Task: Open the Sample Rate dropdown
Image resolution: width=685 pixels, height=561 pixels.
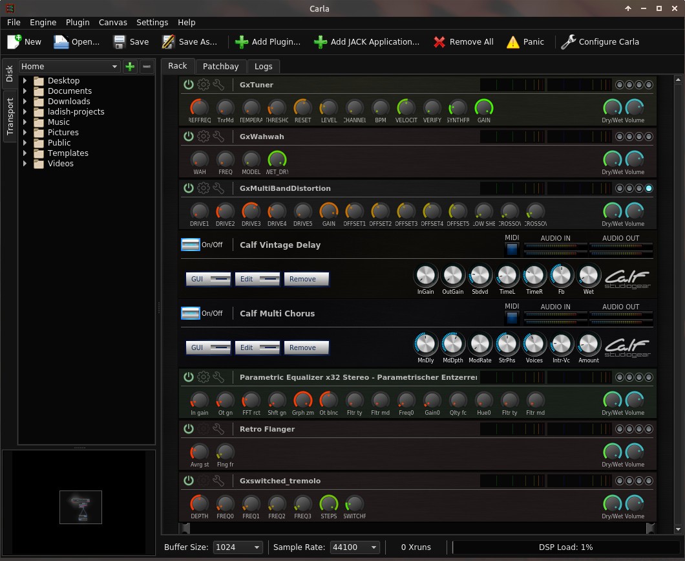Action: 355,547
